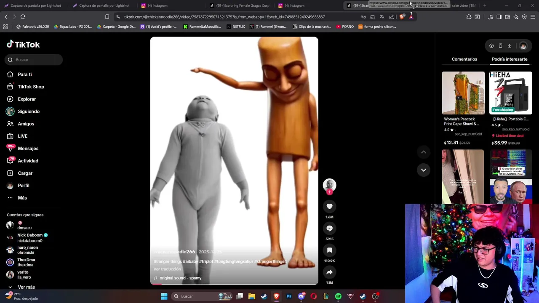
Task: Follow the creator with the red plus badge
Action: 329,192
